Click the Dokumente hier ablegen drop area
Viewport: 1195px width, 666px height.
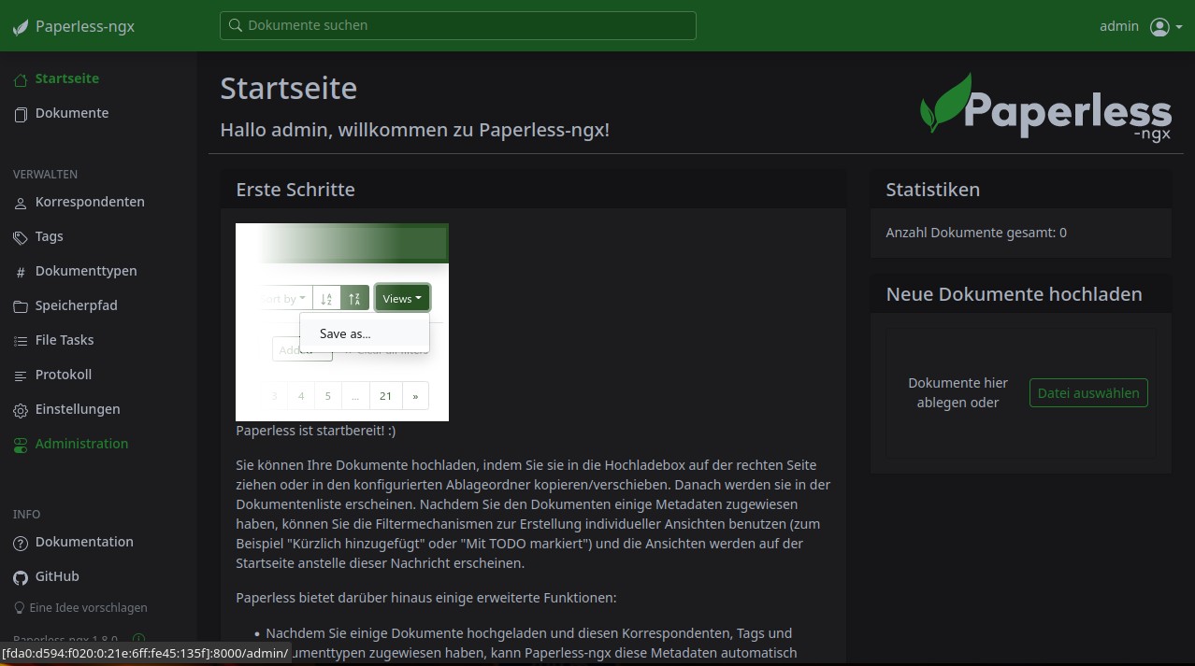pyautogui.click(x=1021, y=393)
